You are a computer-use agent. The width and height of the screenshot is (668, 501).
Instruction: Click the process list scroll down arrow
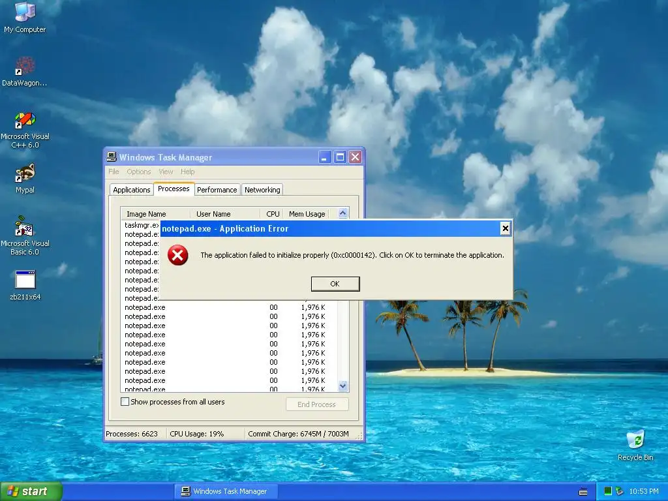point(343,386)
